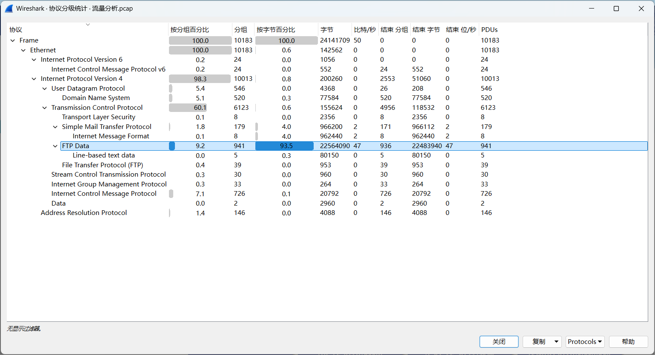
Task: Click the Frame row label
Action: pyautogui.click(x=29, y=40)
